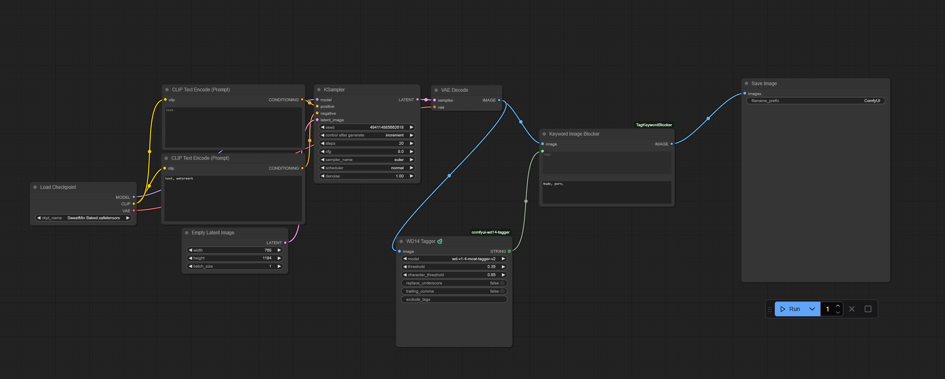Click the square clear-queue icon
Image resolution: width=945 pixels, height=379 pixels.
(x=868, y=309)
